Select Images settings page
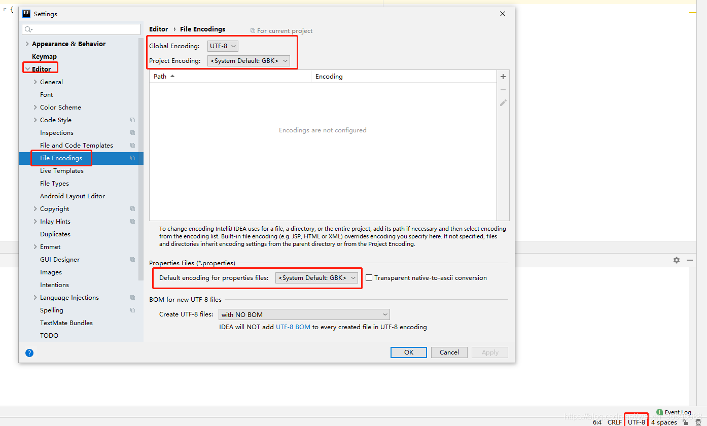The image size is (707, 426). (51, 272)
